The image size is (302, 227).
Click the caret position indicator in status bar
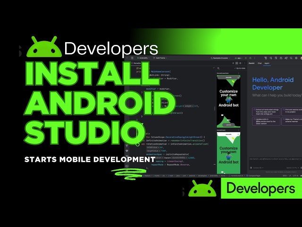click(x=285, y=175)
